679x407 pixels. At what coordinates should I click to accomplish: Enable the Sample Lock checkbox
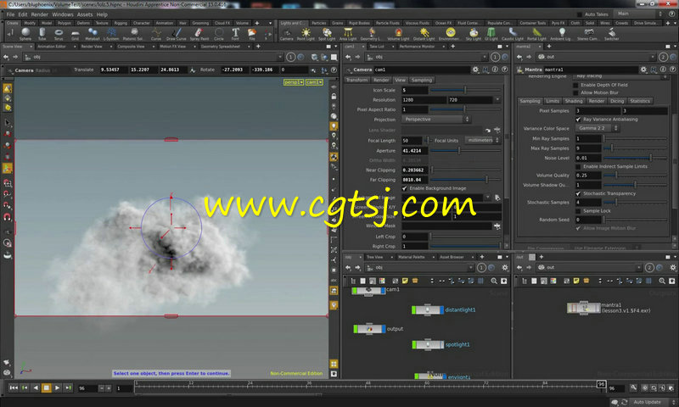pos(578,211)
